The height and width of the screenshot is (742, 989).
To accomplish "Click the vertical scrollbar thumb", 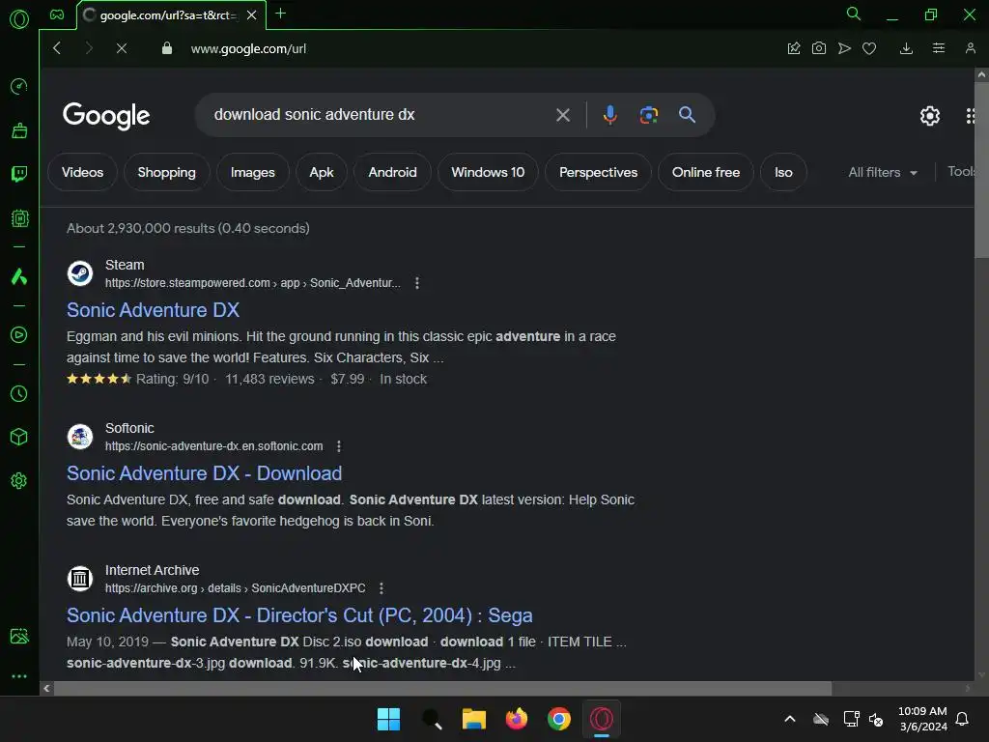I will 981,170.
